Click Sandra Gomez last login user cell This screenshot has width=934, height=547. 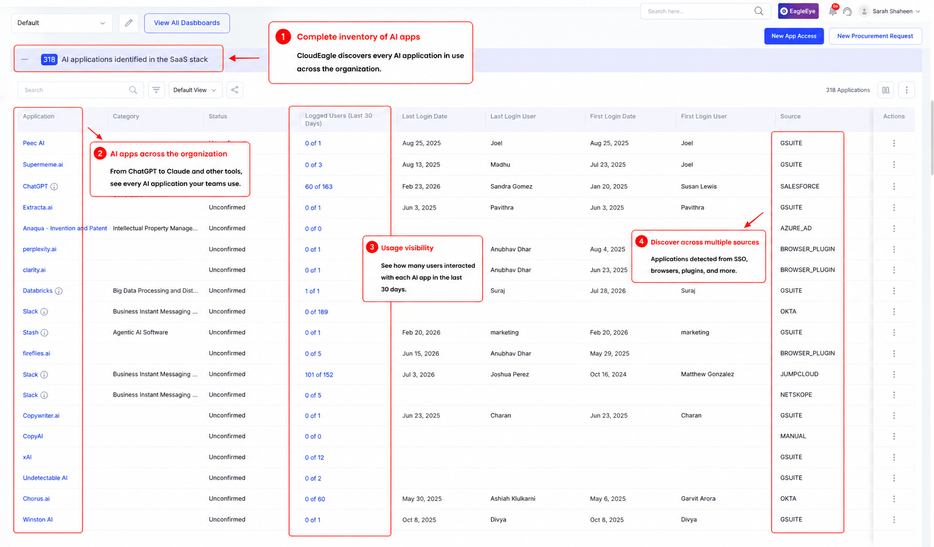coord(511,186)
